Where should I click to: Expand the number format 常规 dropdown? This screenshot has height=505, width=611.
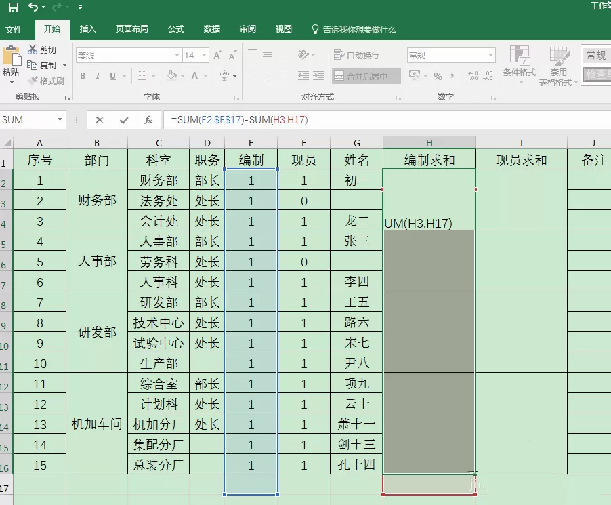491,56
